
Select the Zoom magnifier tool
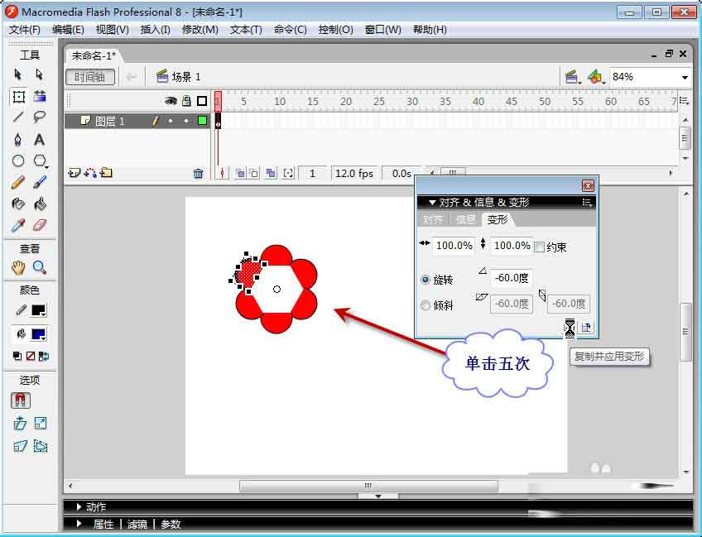[x=40, y=267]
